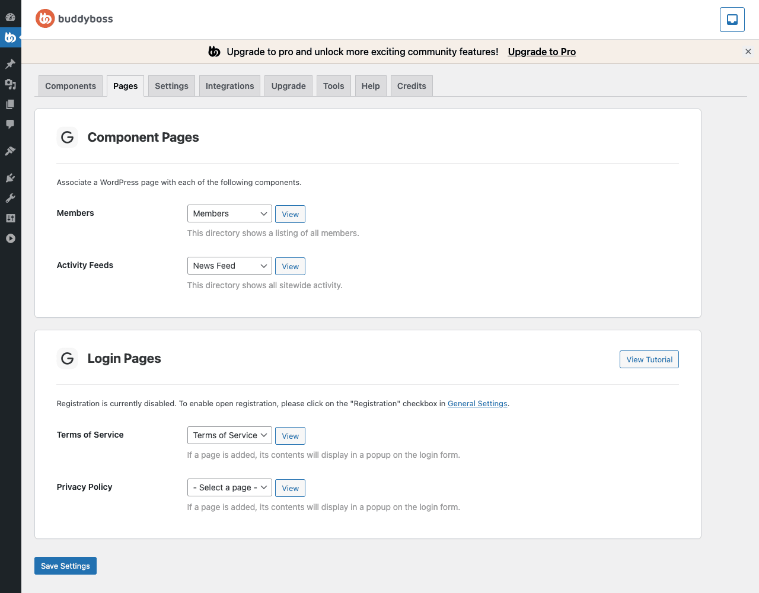
Task: Open the General Settings link
Action: 477,403
